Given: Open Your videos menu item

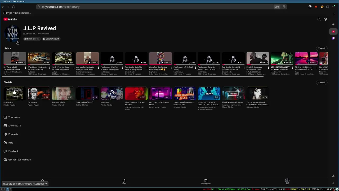Looking at the screenshot, I should (x=12, y=117).
